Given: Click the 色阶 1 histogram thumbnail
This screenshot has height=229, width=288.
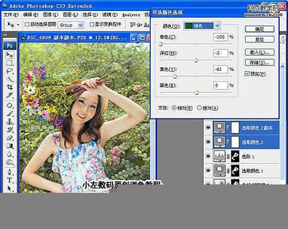Looking at the screenshot, I should click(x=219, y=156).
